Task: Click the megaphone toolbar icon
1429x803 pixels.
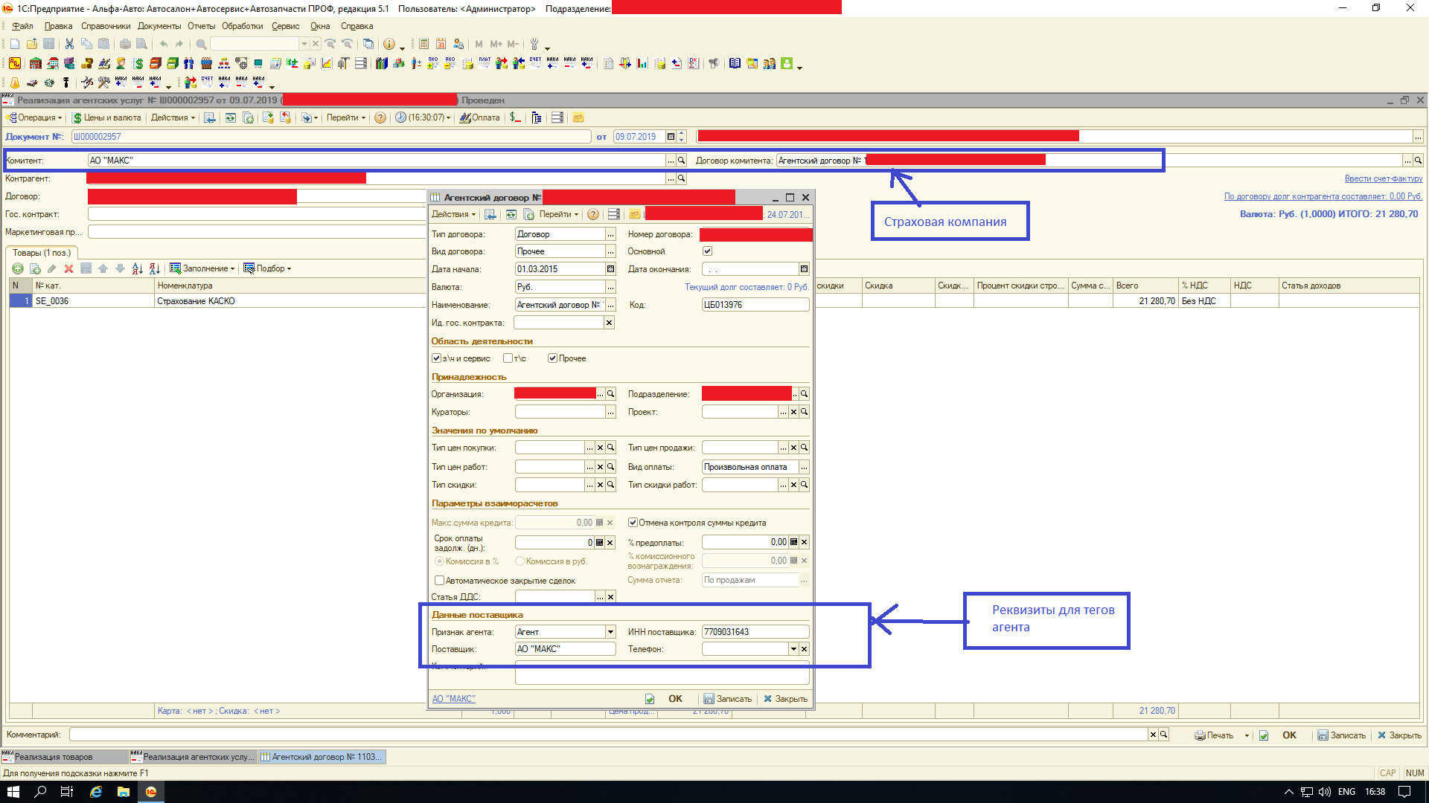Action: (714, 63)
